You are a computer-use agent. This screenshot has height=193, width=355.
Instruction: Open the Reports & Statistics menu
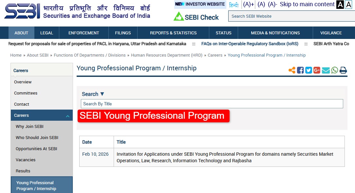(173, 33)
